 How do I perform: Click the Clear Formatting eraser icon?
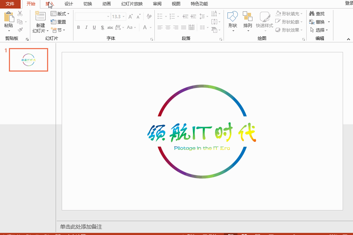[x=149, y=16]
